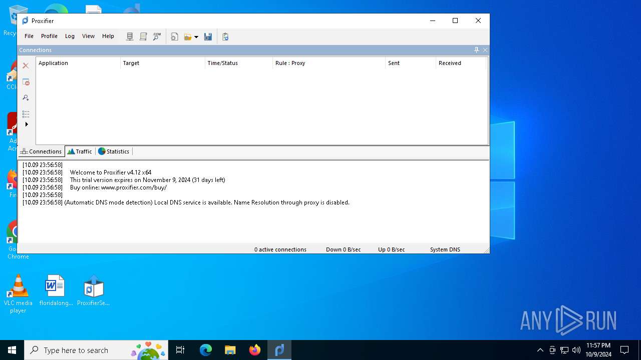Pin the Connections panel
The height and width of the screenshot is (360, 641).
tap(476, 50)
